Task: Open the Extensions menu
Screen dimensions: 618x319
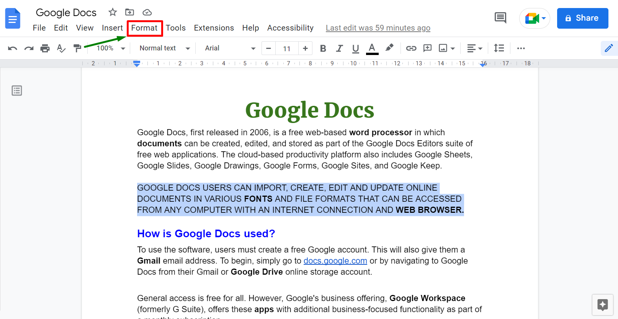Action: tap(214, 28)
